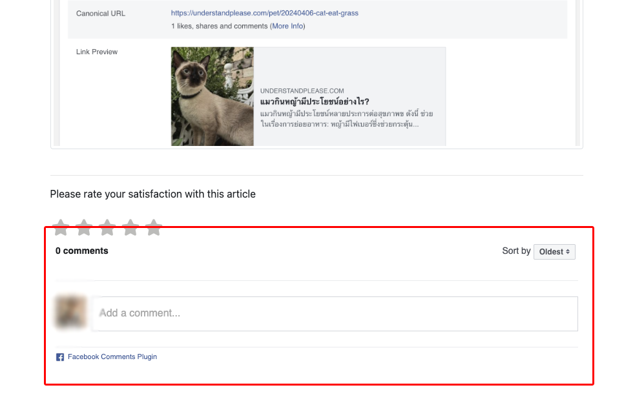Rate the article two stars

click(x=84, y=227)
